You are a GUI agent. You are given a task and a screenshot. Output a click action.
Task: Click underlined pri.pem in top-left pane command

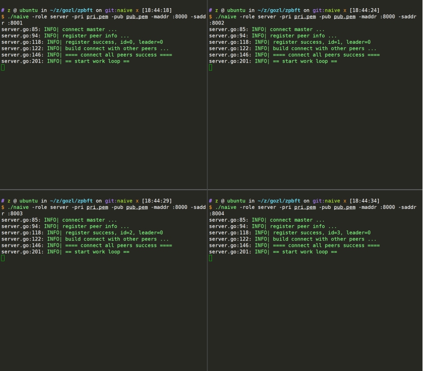click(97, 17)
